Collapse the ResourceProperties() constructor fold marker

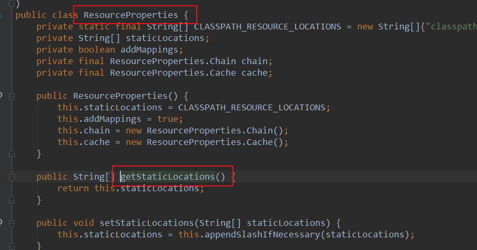[12, 97]
